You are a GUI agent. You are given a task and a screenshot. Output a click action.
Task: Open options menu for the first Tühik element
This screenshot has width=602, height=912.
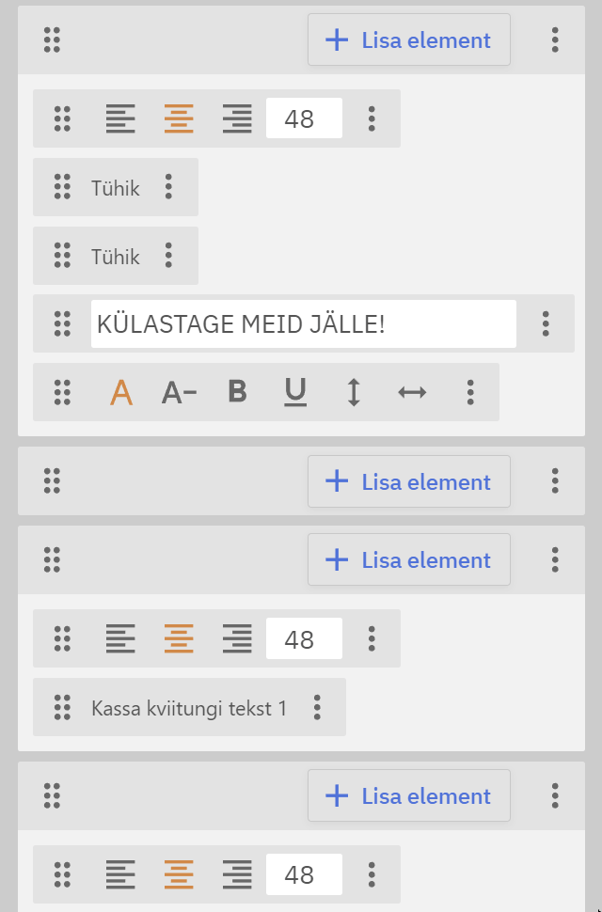168,187
